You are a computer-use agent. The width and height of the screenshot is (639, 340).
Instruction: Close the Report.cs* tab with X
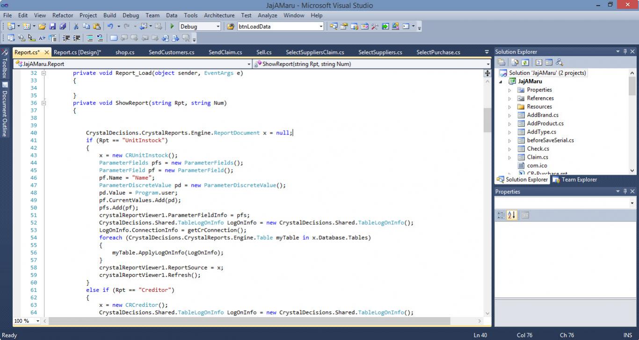[46, 52]
